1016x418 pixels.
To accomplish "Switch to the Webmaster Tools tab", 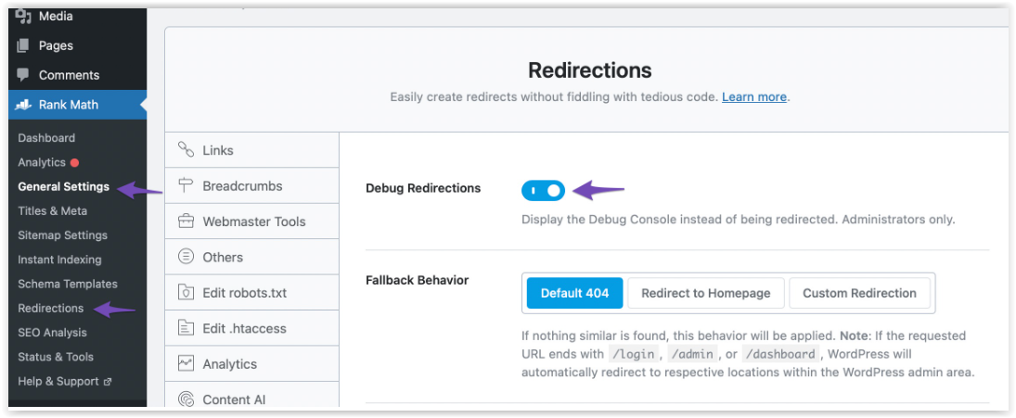I will pyautogui.click(x=252, y=222).
